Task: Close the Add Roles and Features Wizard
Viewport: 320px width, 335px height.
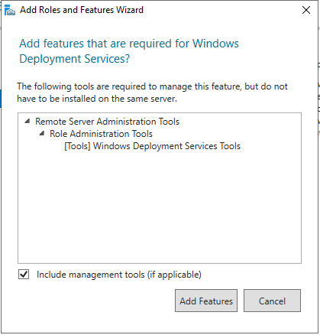Action: [x=306, y=10]
